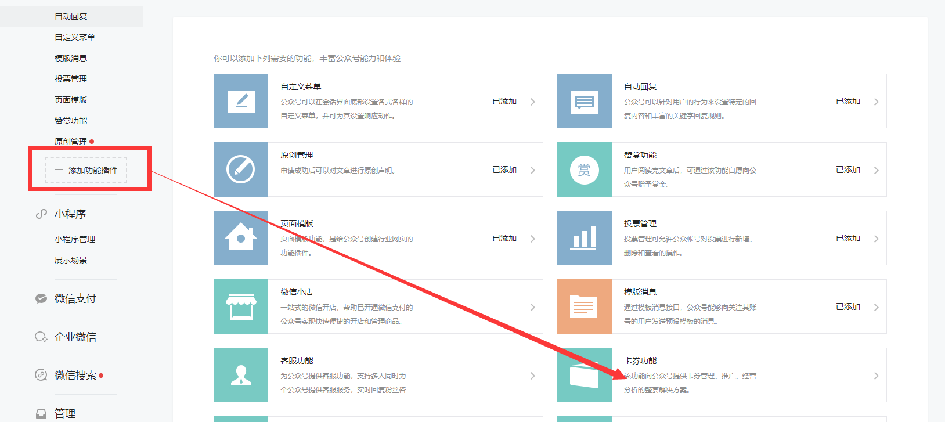Viewport: 945px width, 422px height.
Task: Click the 赞赏功能 reward icon tile
Action: [584, 169]
